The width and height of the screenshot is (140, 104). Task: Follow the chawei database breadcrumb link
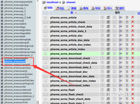pyautogui.click(x=71, y=2)
